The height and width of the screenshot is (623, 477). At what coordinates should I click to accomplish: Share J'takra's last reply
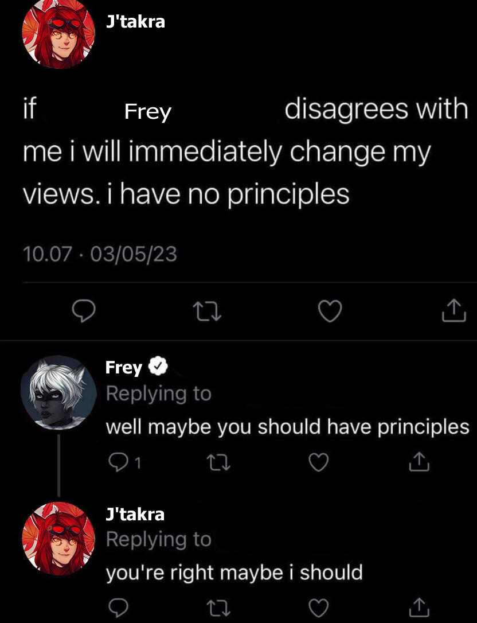pos(420,605)
